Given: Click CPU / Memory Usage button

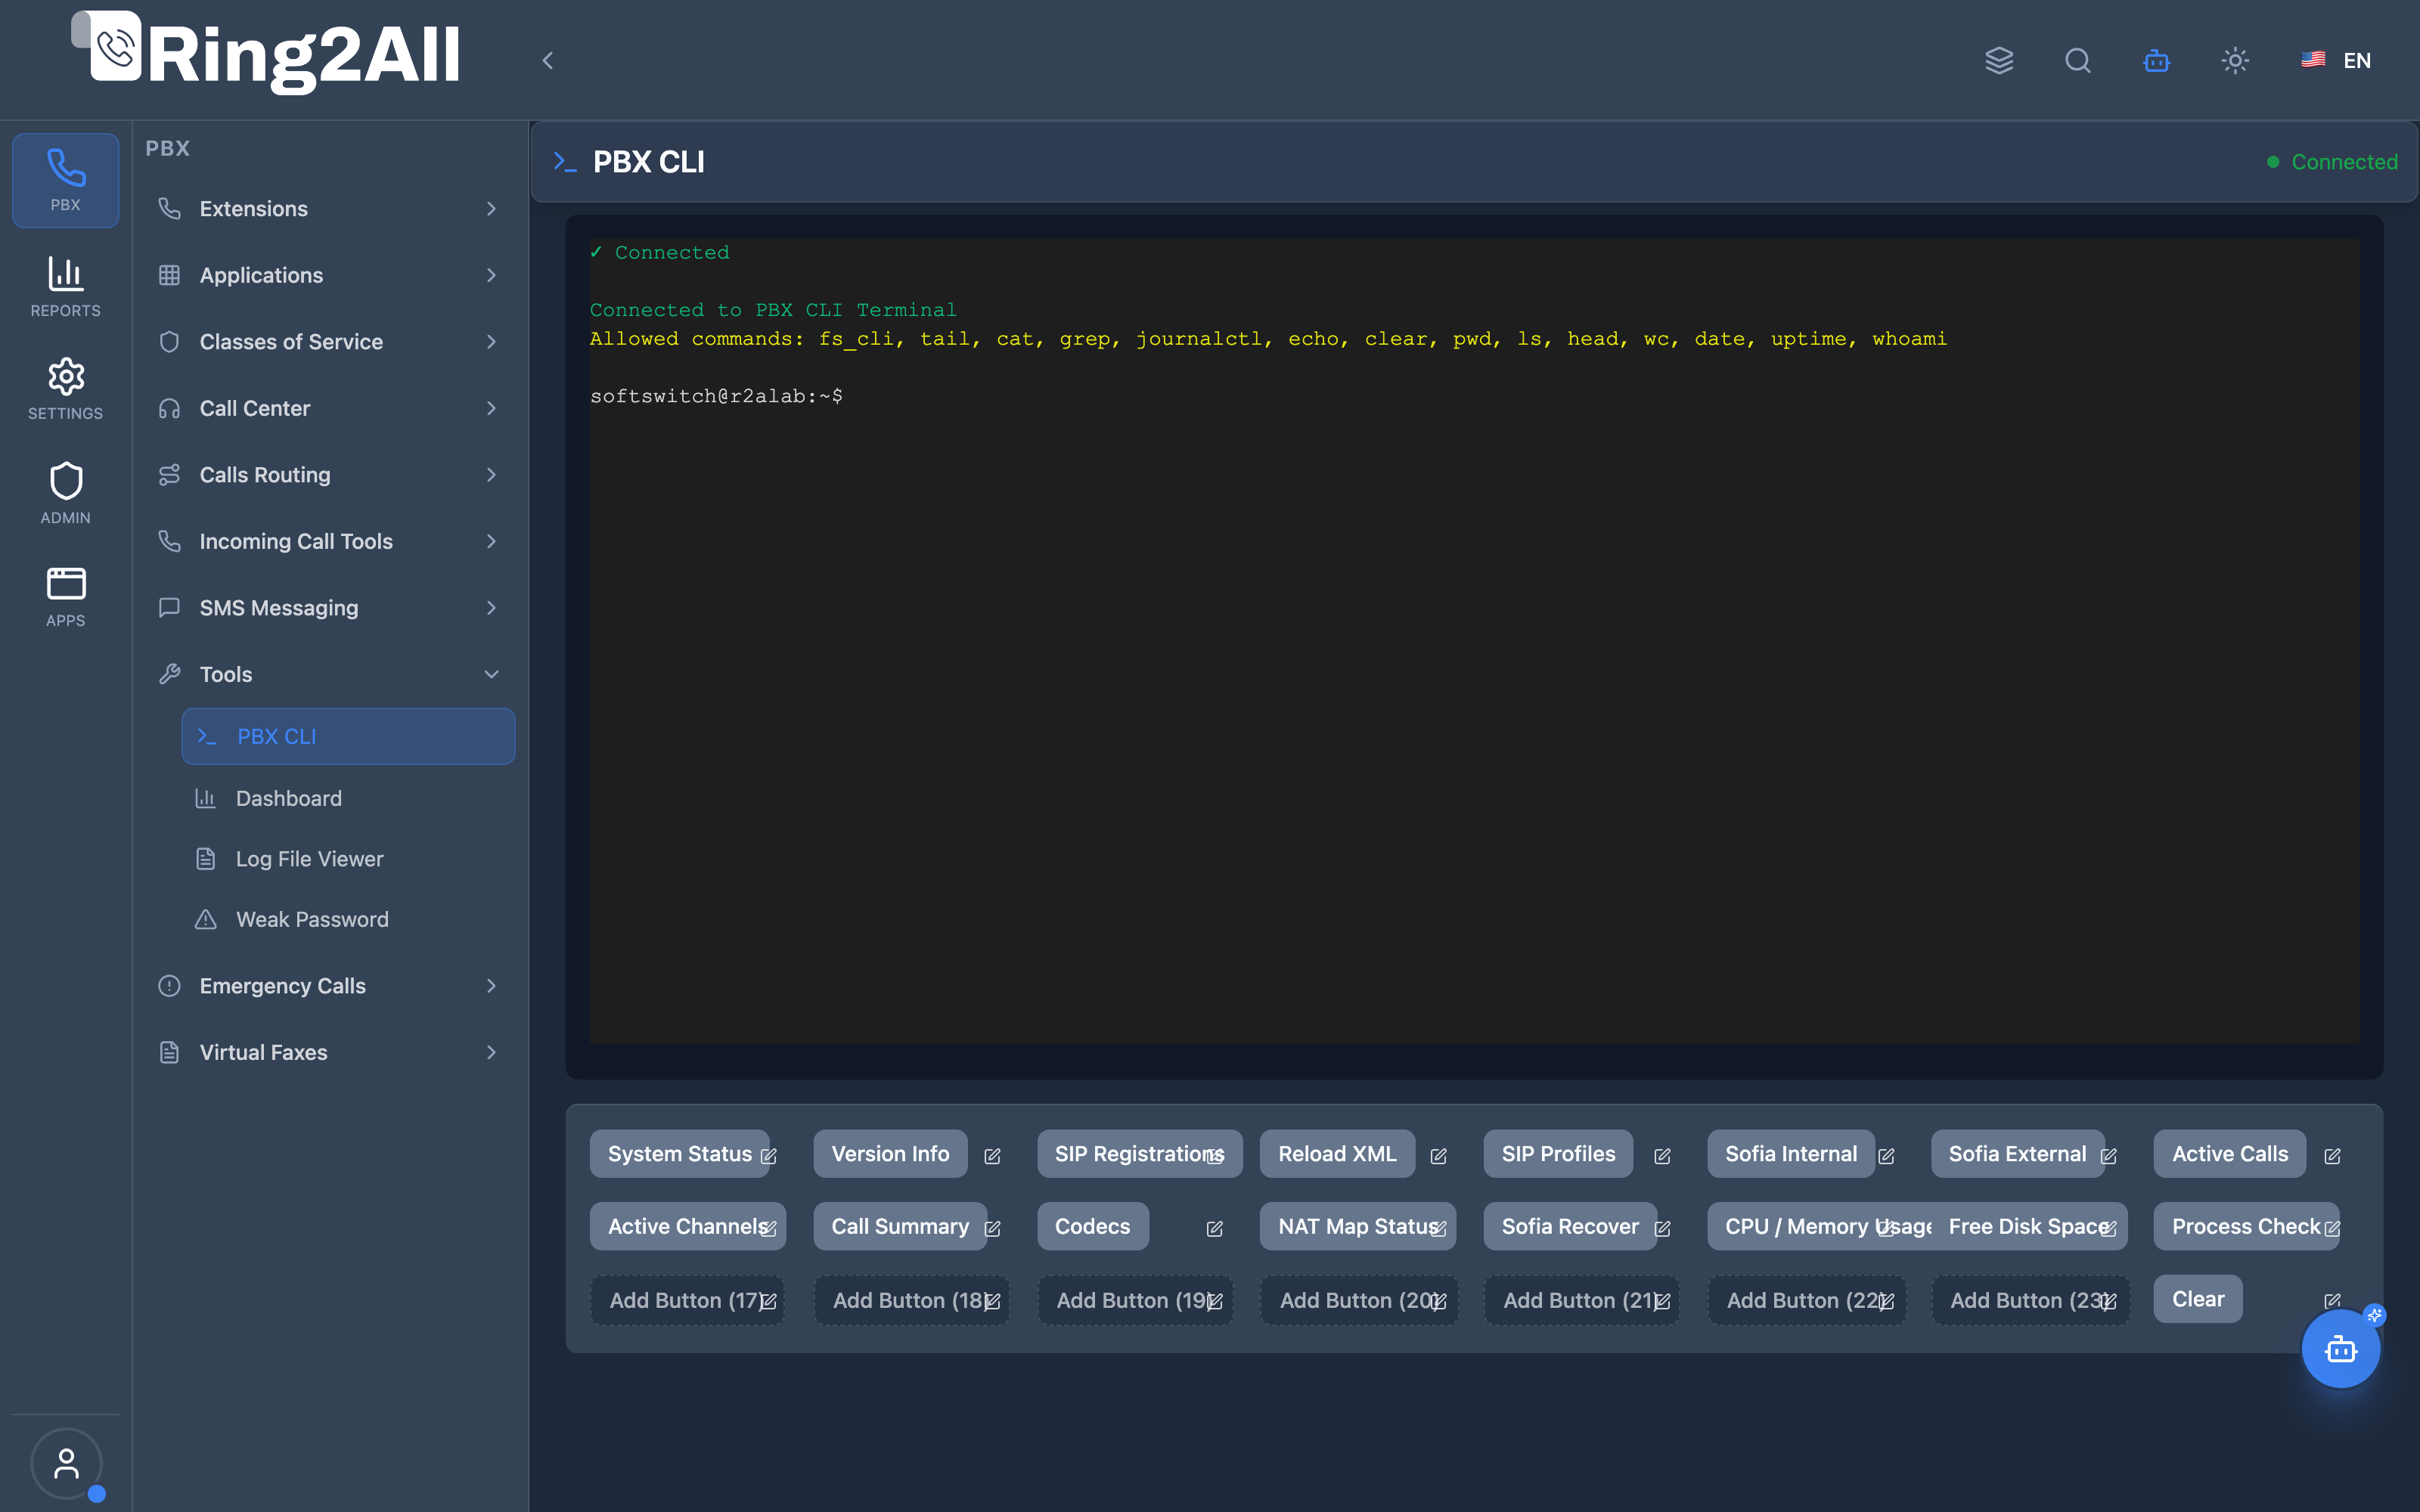Looking at the screenshot, I should (1818, 1226).
